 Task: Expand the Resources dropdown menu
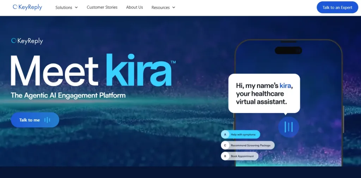coord(163,7)
